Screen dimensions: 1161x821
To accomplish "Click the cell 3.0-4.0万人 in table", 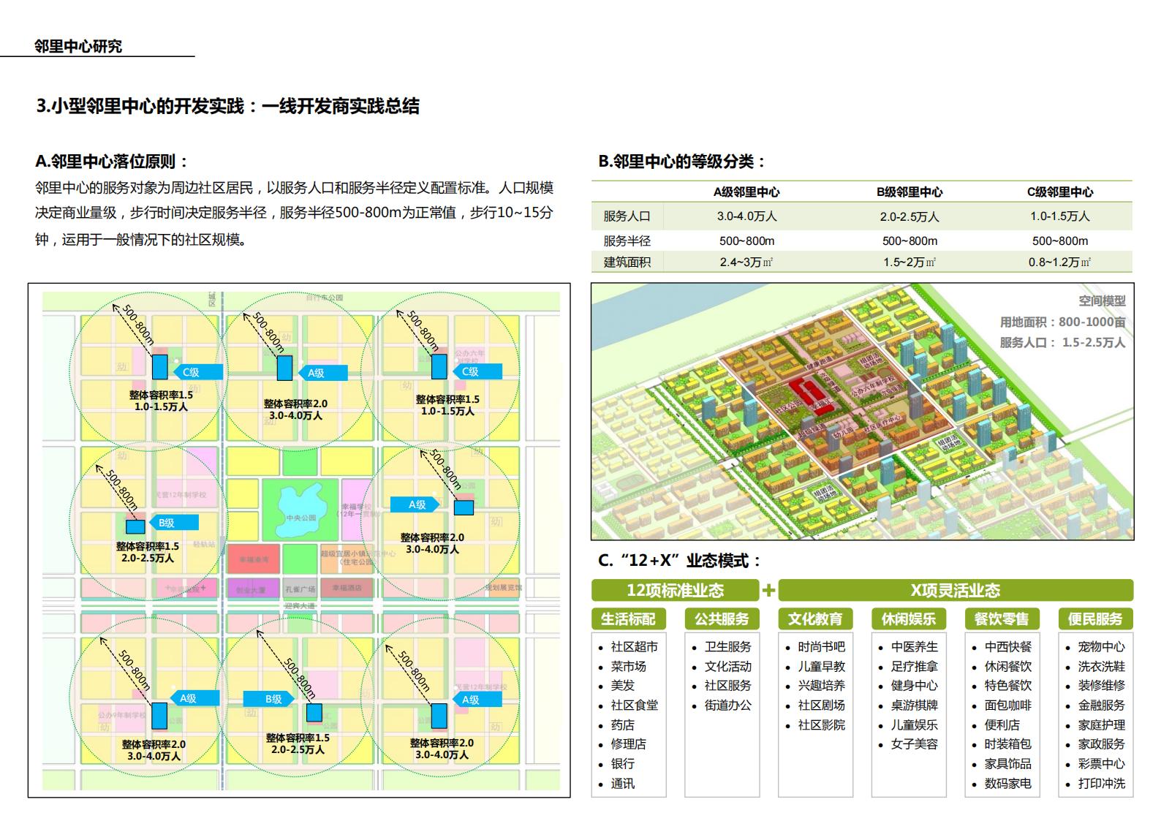I will (746, 216).
